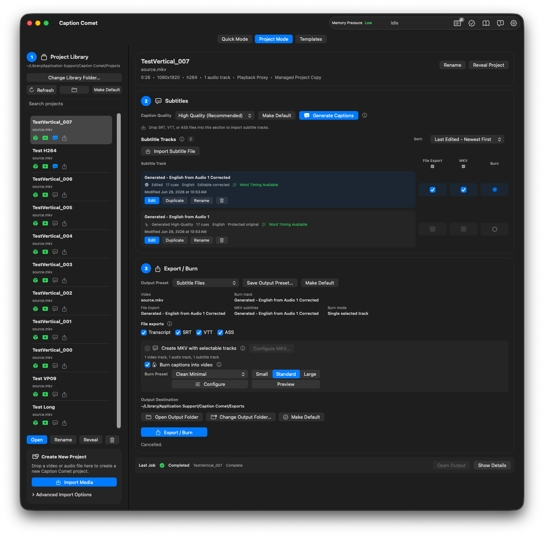Click Show Details for last job
544x537 pixels.
pyautogui.click(x=492, y=465)
